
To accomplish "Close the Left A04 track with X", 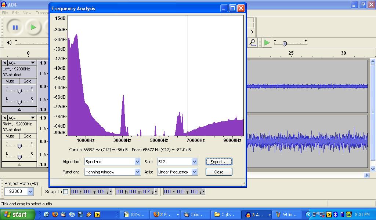I will click(x=5, y=63).
